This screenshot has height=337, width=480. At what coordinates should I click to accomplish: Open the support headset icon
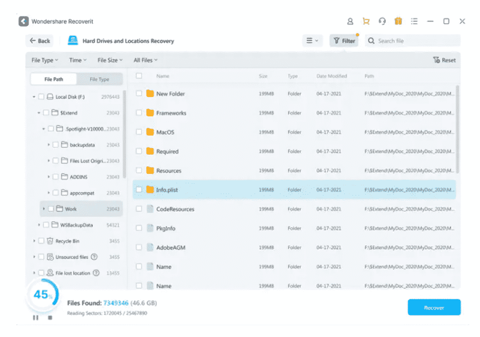[x=382, y=21]
